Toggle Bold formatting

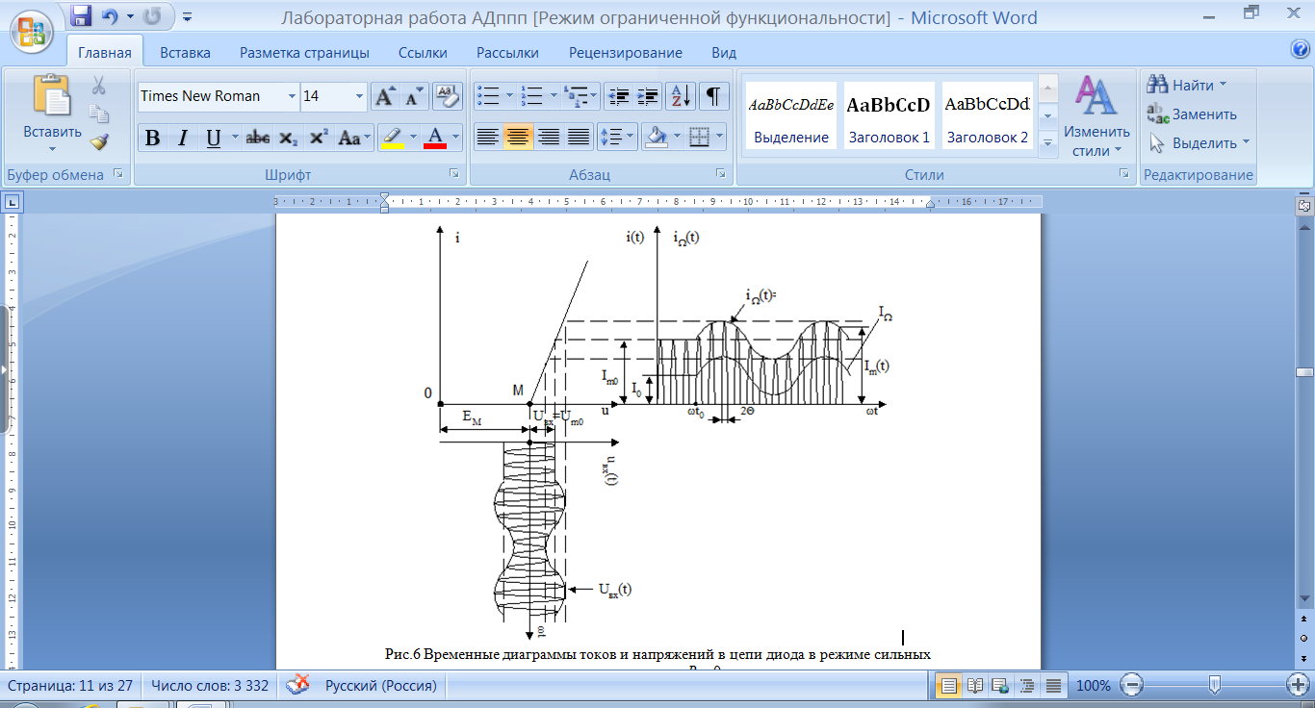(152, 138)
